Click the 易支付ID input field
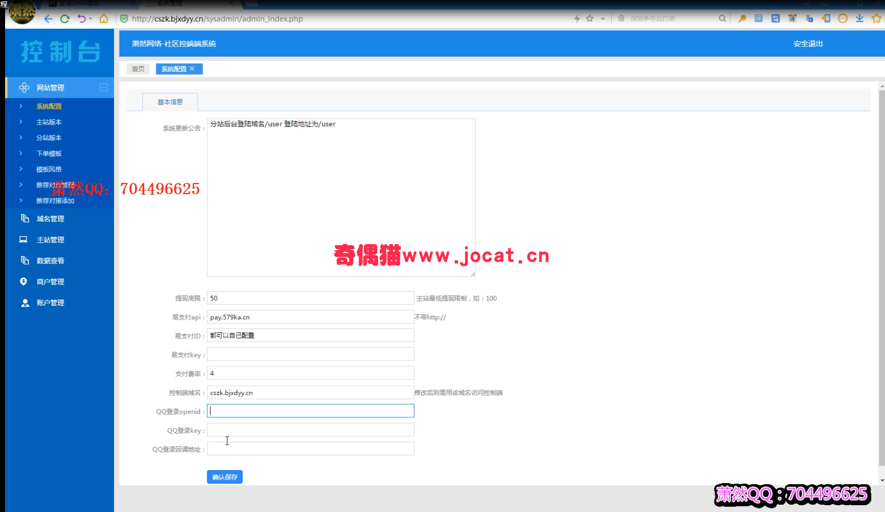The height and width of the screenshot is (512, 885). pyautogui.click(x=311, y=335)
